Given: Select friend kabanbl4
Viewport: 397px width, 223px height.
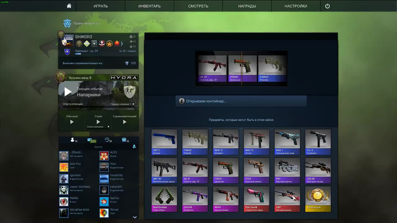Looking at the screenshot, I should pos(118,190).
